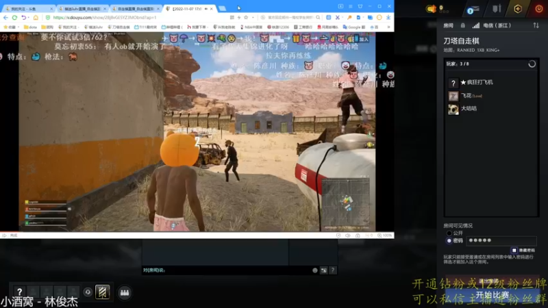
Task: Click the 大咕咕 player avatar thumbnail
Action: point(453,110)
